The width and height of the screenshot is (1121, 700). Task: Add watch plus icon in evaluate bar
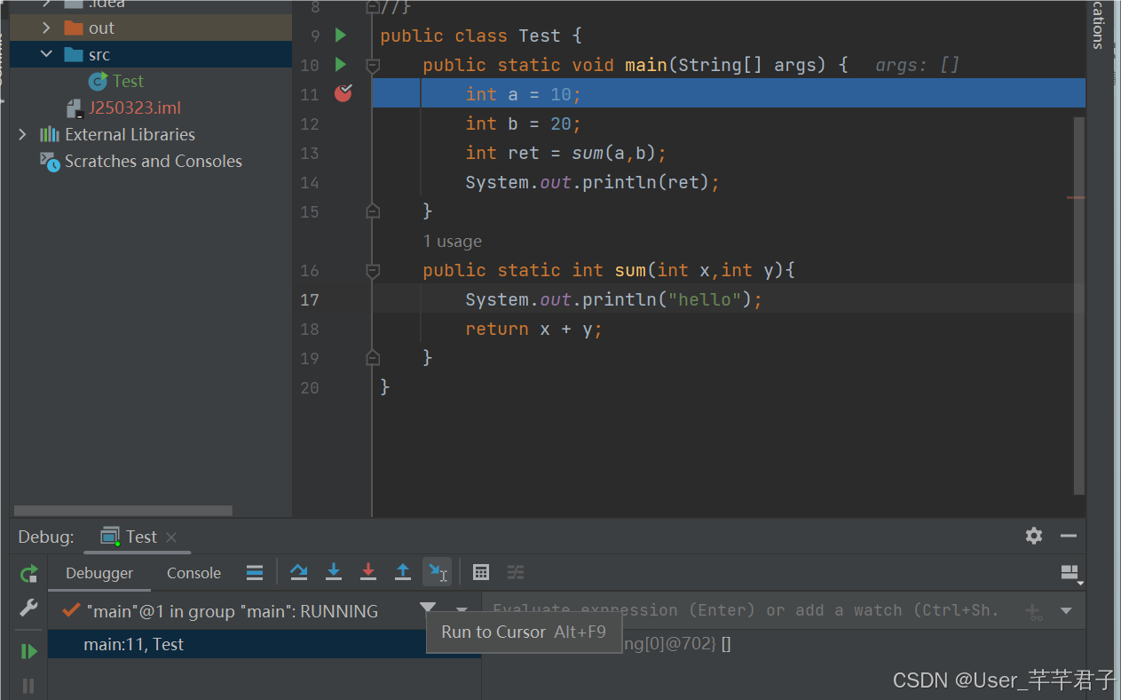[1034, 611]
